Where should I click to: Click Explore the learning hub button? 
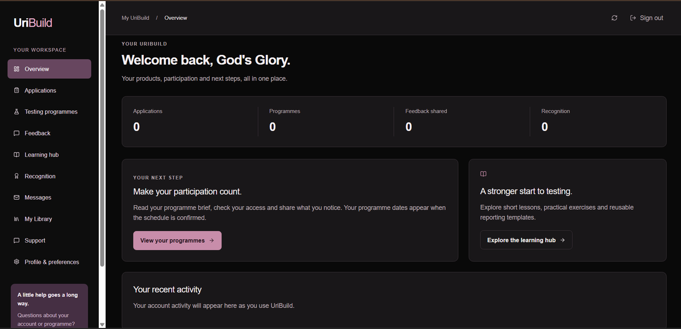point(526,240)
